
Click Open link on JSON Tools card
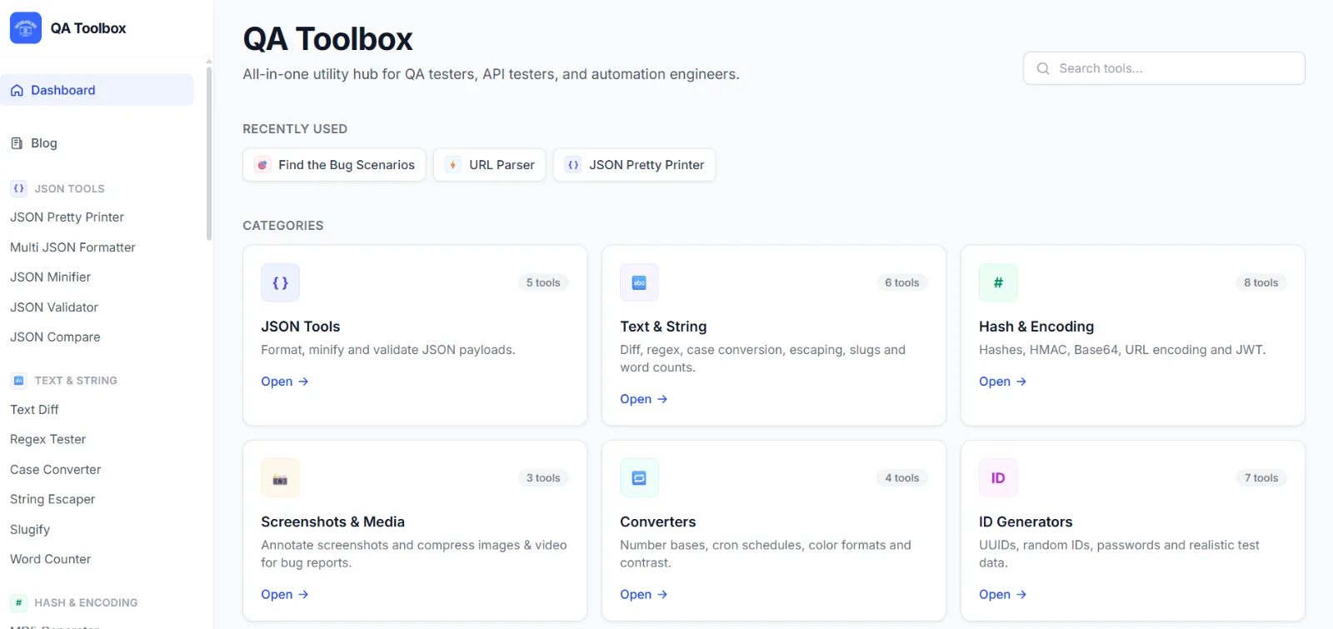pyautogui.click(x=285, y=382)
